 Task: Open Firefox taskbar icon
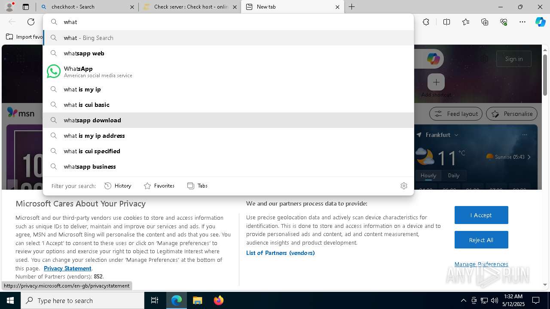click(x=218, y=300)
